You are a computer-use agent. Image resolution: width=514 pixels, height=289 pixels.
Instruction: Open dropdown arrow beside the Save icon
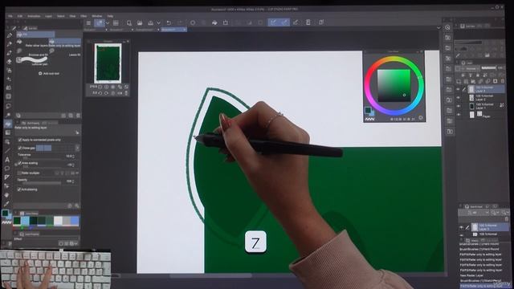(x=158, y=22)
